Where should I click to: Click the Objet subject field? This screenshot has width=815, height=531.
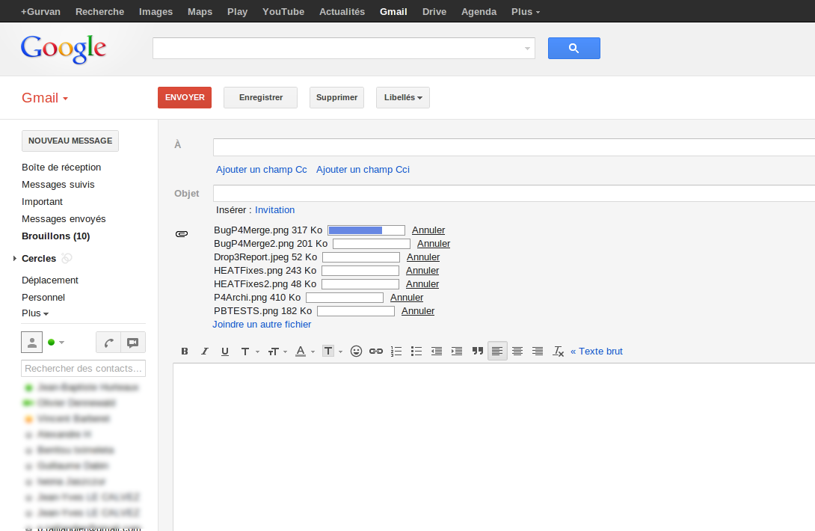pyautogui.click(x=514, y=194)
